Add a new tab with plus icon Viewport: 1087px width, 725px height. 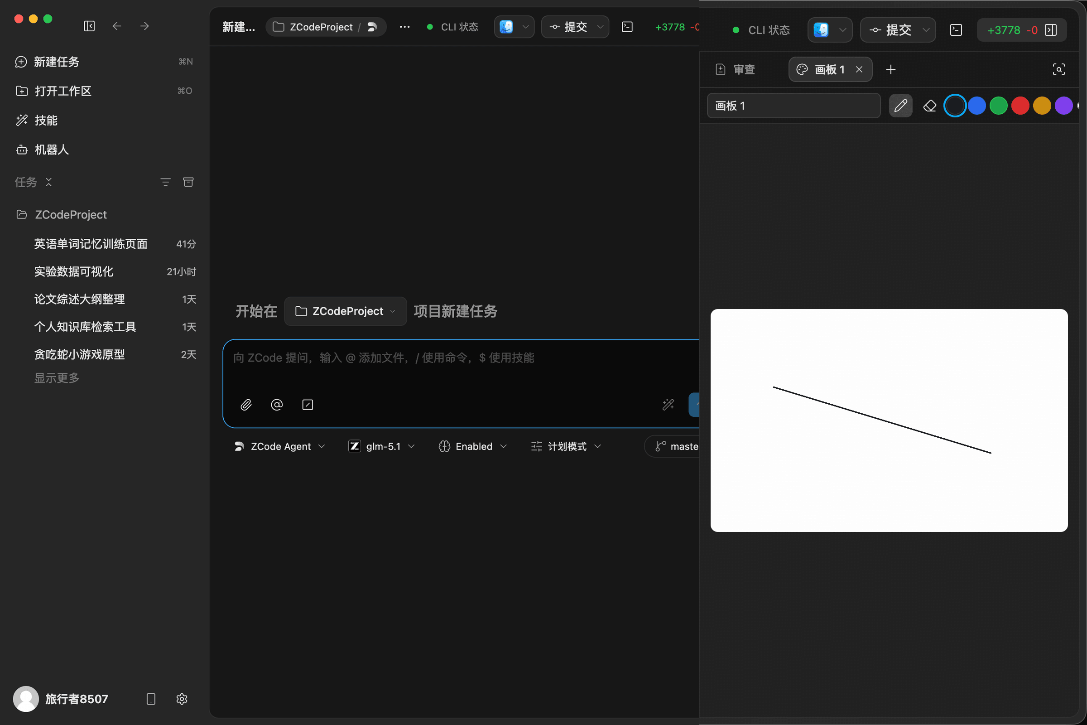(891, 69)
